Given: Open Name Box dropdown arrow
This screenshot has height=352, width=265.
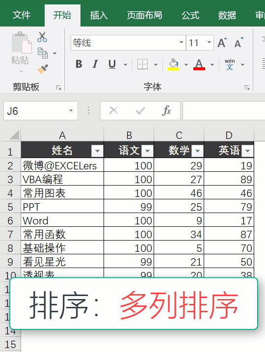Looking at the screenshot, I should coord(71,110).
